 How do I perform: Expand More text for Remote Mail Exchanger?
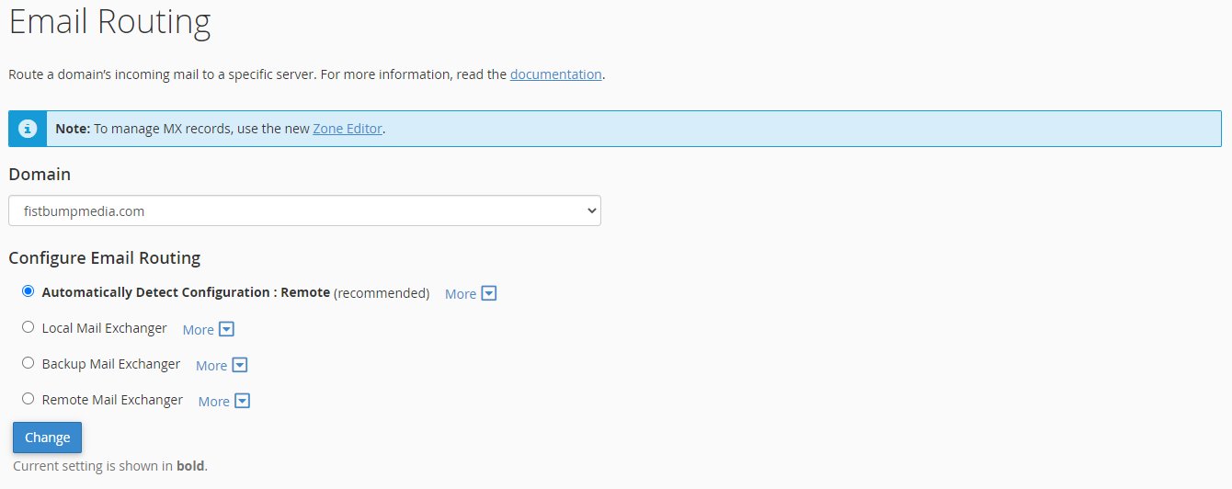214,401
